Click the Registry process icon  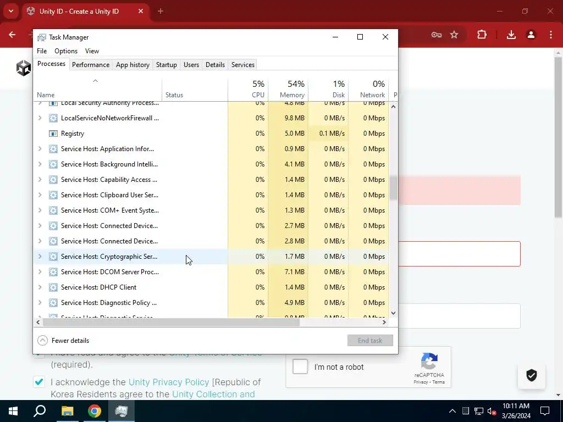(x=53, y=134)
